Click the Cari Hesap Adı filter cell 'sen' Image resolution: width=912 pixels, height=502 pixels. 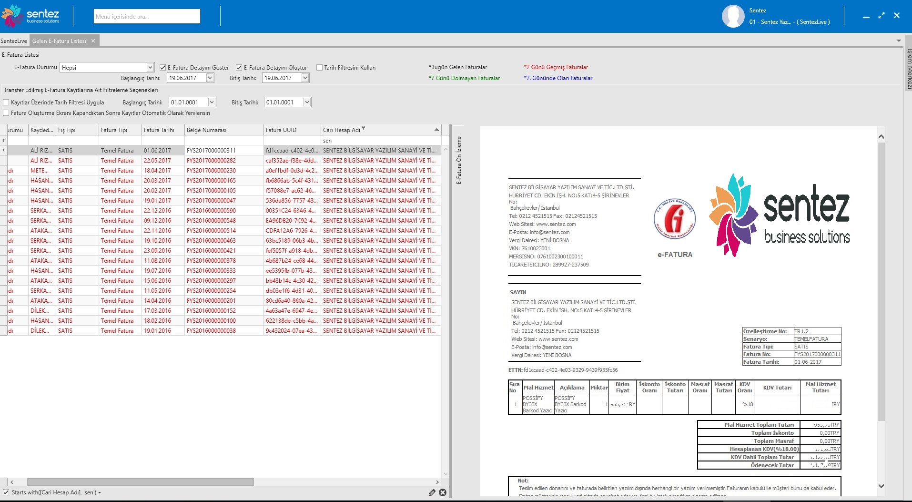[x=381, y=140]
